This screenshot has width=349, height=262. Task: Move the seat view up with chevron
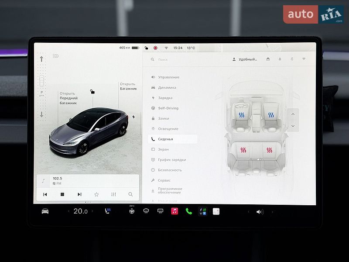(293, 114)
